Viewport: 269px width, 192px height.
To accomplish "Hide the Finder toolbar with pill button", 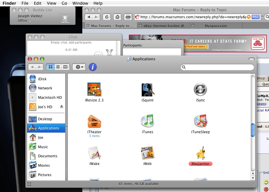I will tap(252, 59).
